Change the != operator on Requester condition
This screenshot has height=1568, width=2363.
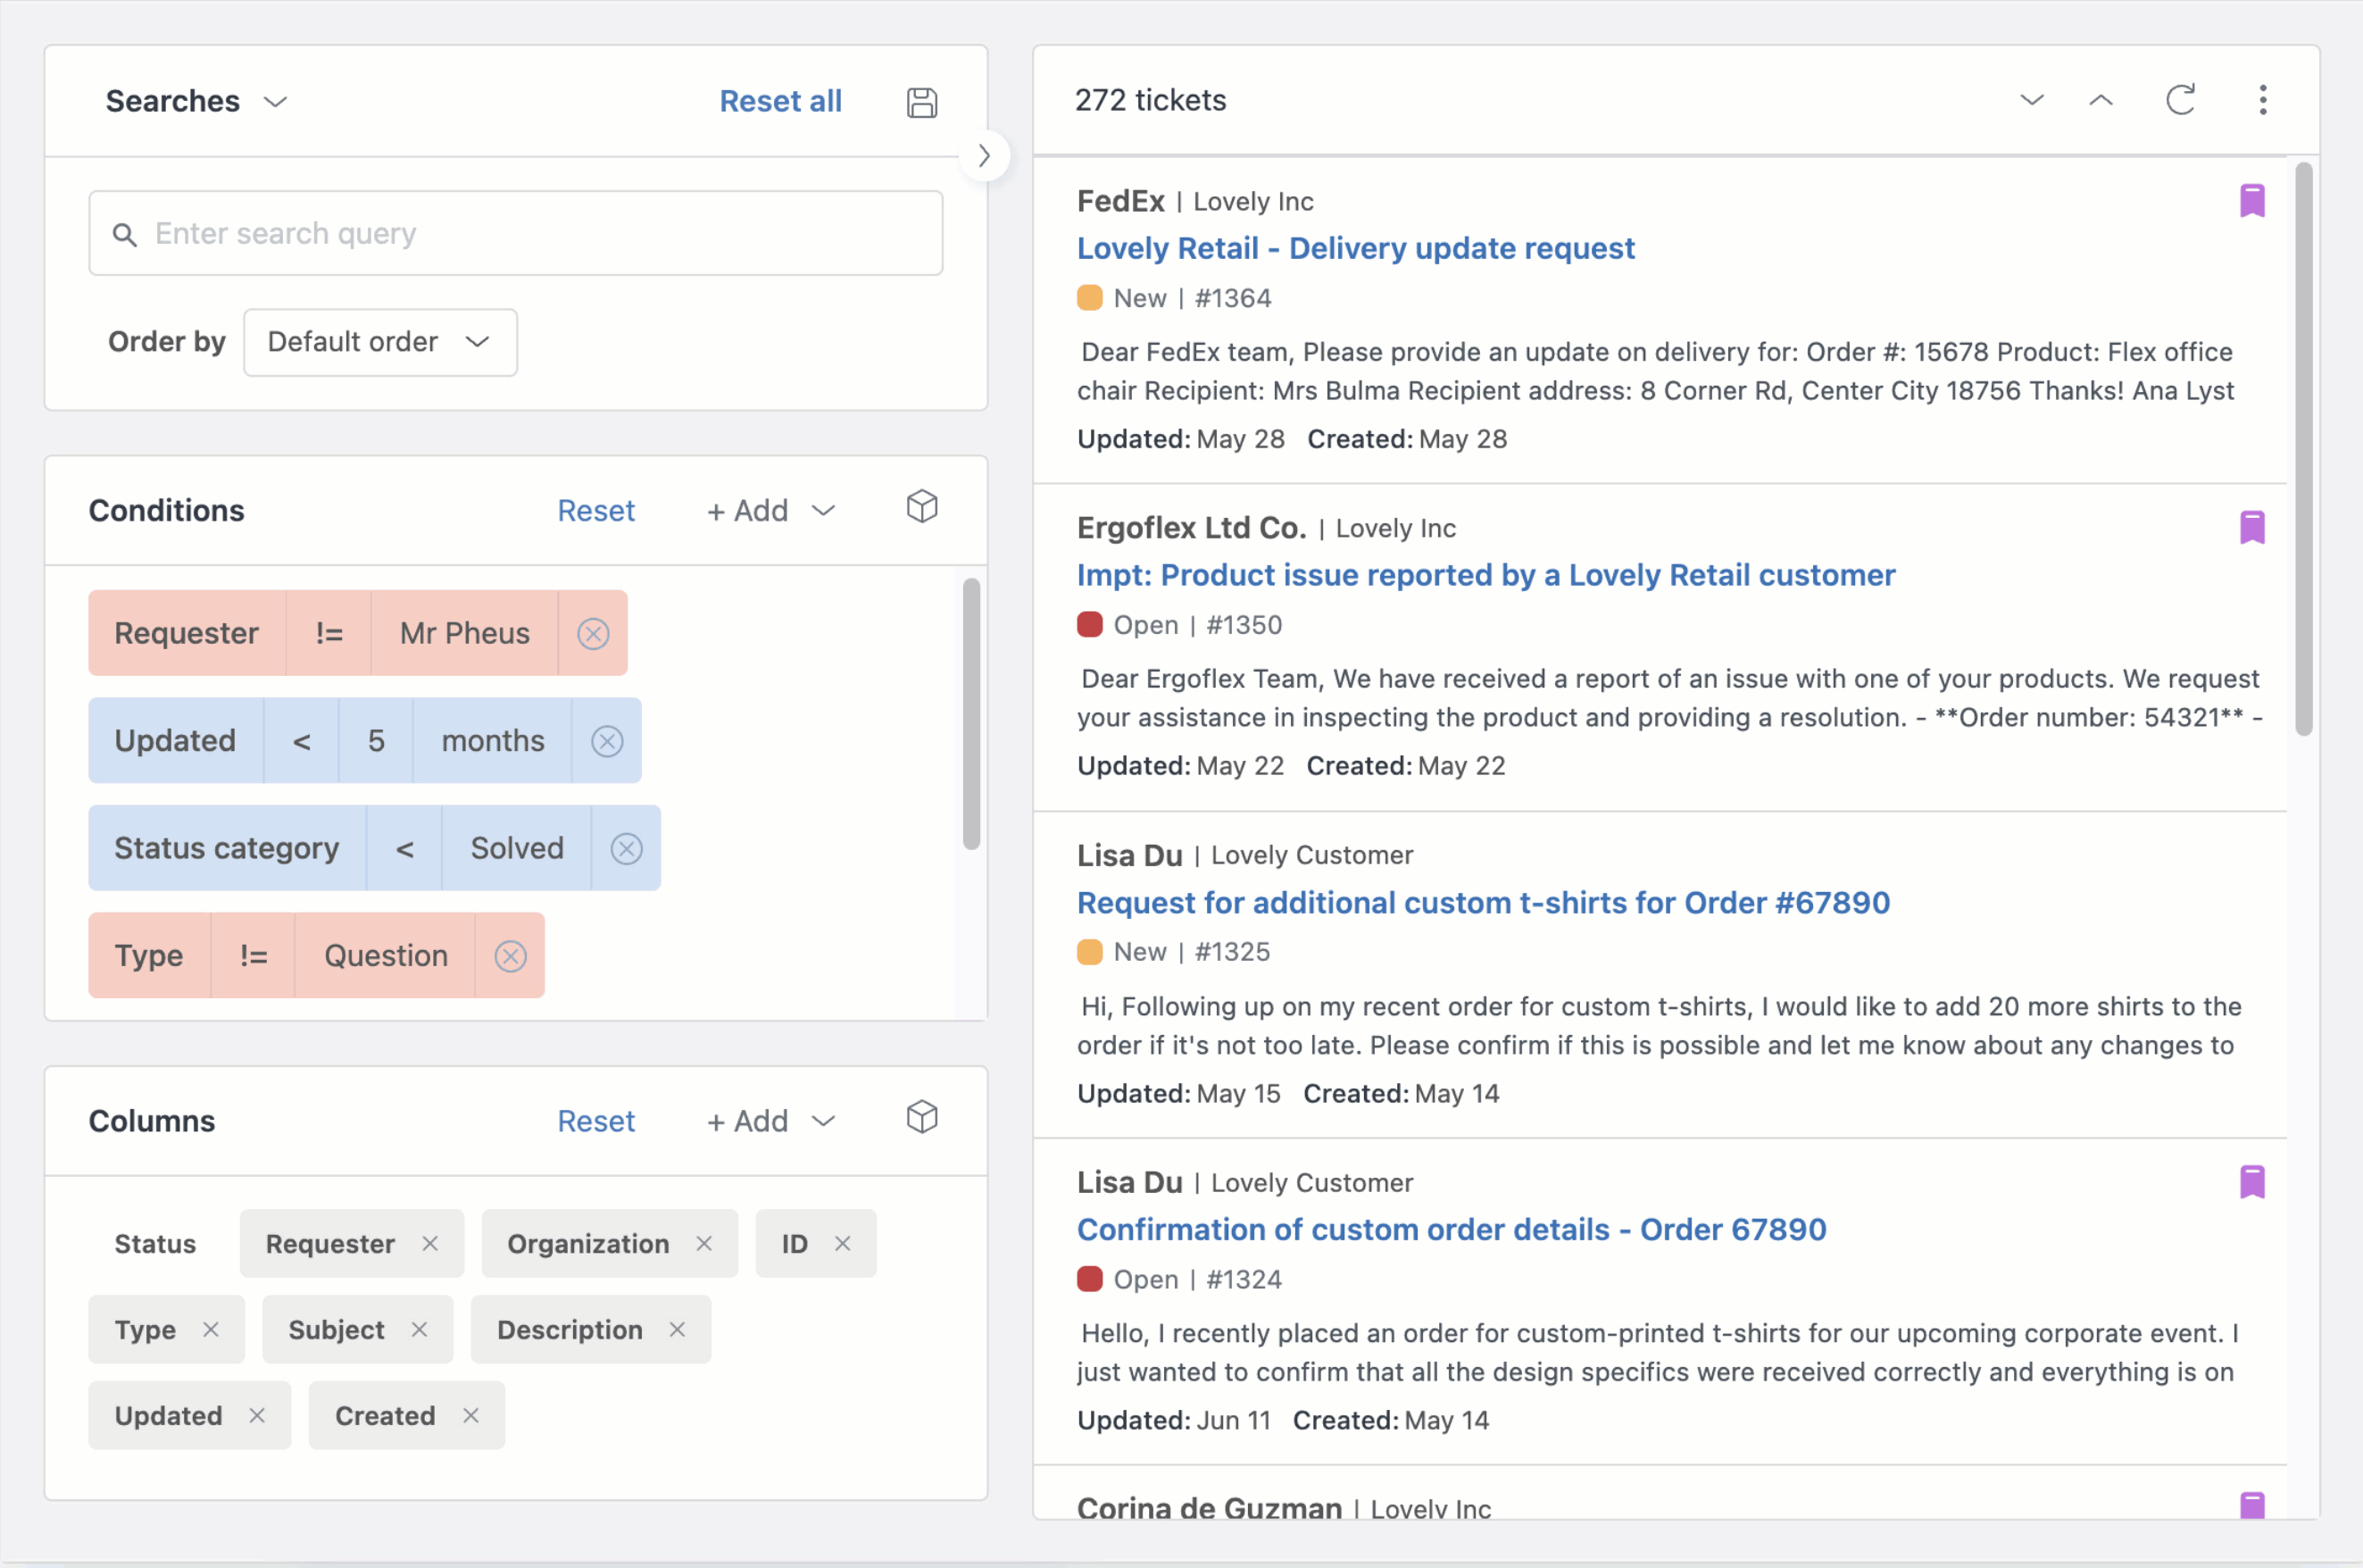point(329,633)
